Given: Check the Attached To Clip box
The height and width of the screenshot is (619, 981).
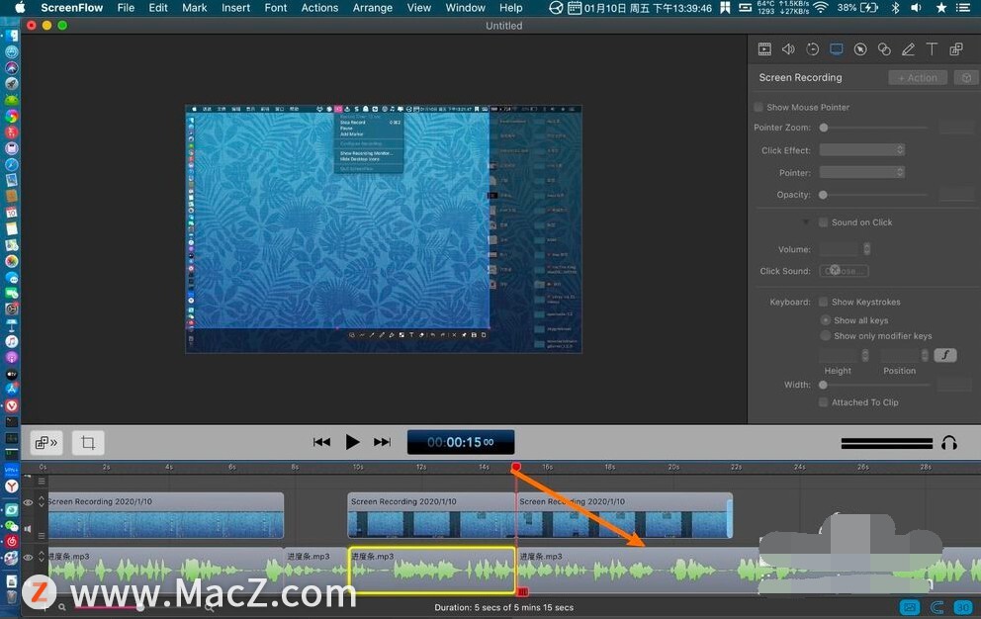Looking at the screenshot, I should point(824,401).
